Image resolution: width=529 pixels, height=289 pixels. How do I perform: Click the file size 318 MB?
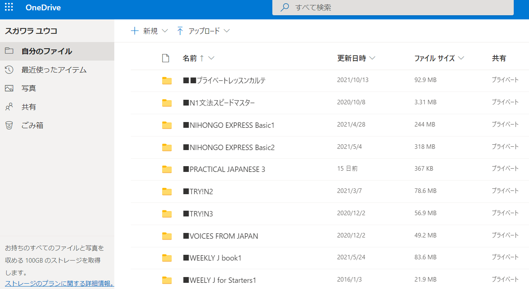click(425, 146)
